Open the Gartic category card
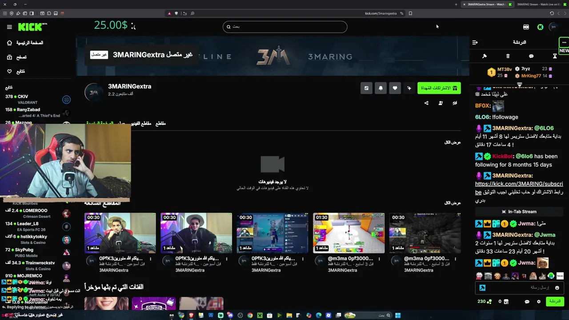The image size is (569, 320). (x=154, y=303)
